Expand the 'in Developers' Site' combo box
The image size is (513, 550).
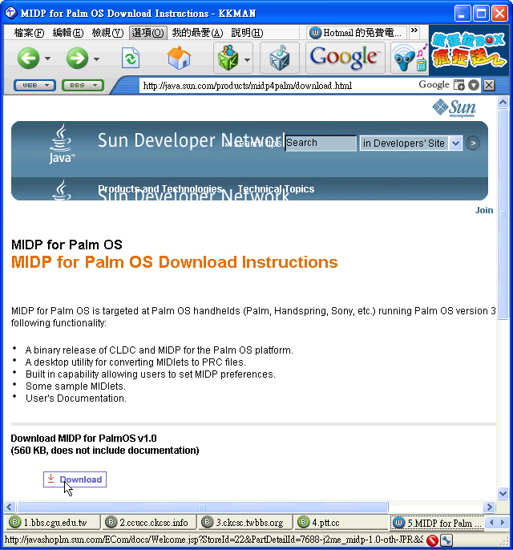411,143
